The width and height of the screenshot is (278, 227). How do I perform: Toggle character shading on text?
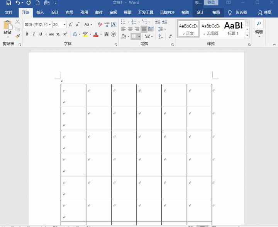[107, 34]
